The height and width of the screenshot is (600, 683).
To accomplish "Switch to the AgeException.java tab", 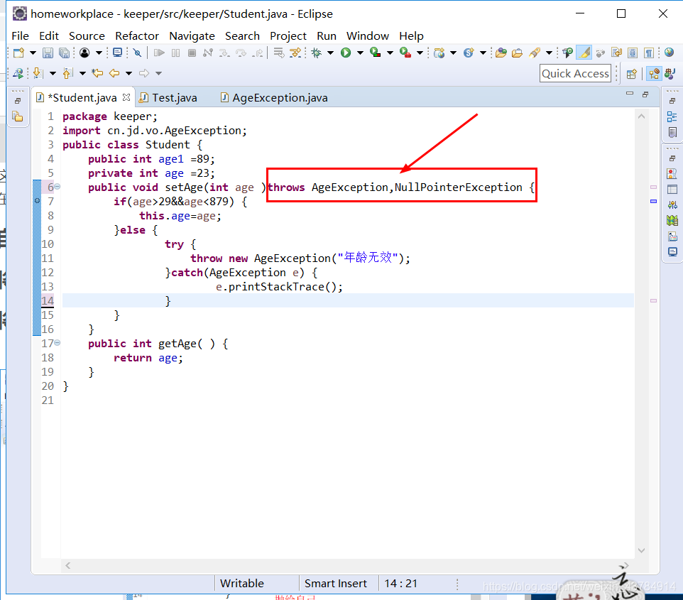I will click(280, 98).
